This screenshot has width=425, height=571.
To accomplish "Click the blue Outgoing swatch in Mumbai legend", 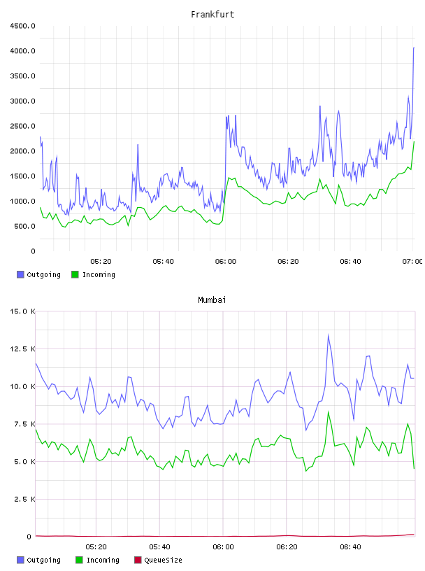I will [x=20, y=560].
